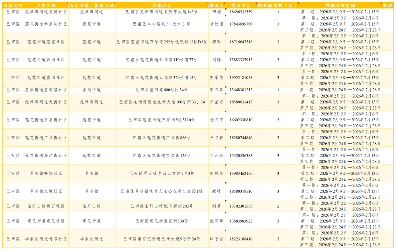Click the cell 莲花街道秦家院社区
Screen dimensions: 396x250
coord(46,24)
